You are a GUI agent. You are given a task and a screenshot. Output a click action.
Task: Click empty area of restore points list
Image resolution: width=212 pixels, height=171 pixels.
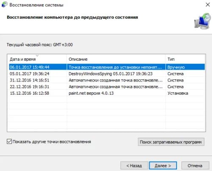tap(107, 114)
